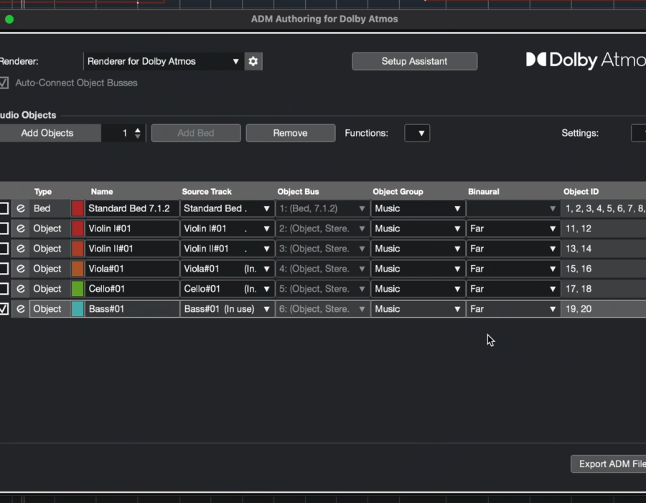
Task: Click the edit icon in Violin II#01 row
Action: pyautogui.click(x=21, y=249)
